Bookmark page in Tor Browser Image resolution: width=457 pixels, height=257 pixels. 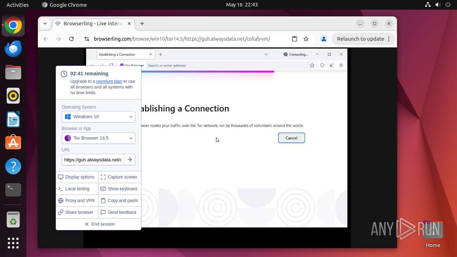312,65
